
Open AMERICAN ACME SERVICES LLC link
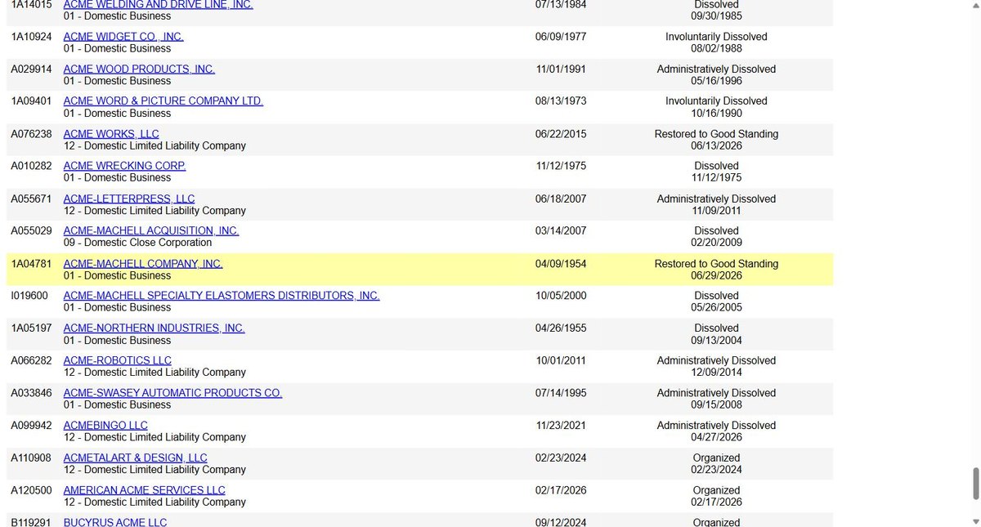[145, 491]
